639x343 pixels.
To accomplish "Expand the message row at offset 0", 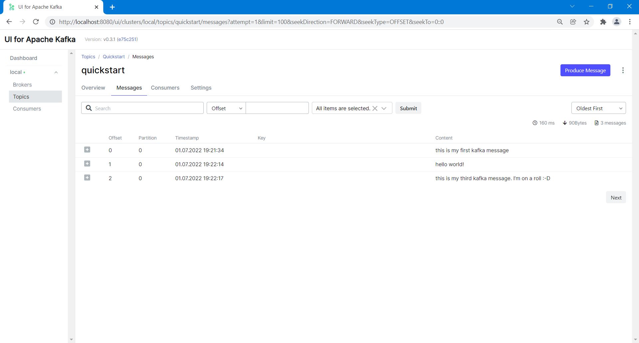I will coord(87,150).
